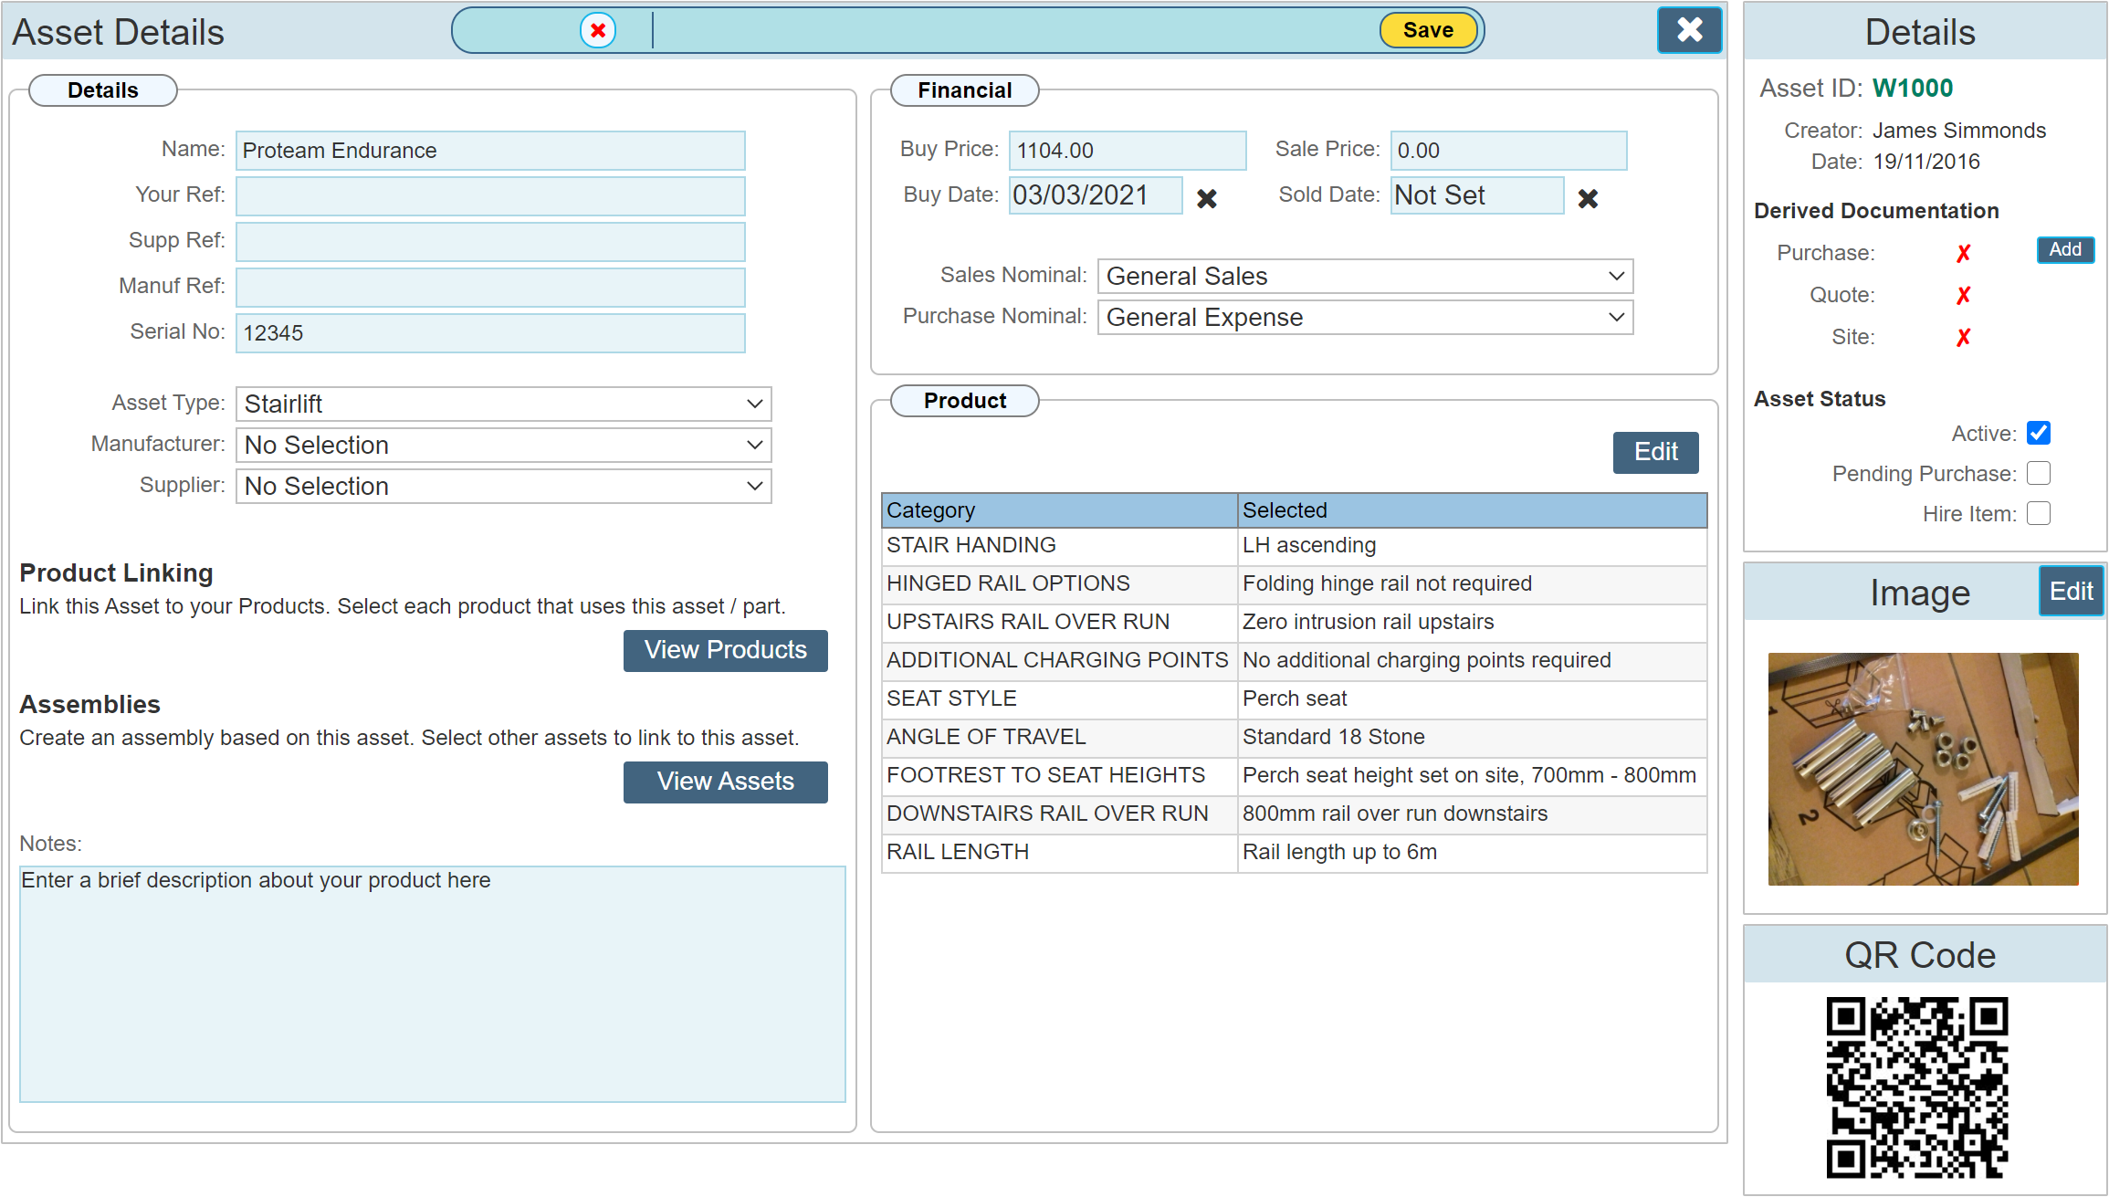The height and width of the screenshot is (1197, 2109).
Task: Click the red X icon next to Purchase
Action: [x=1964, y=251]
